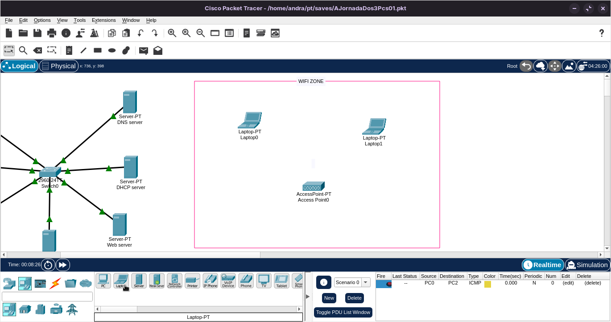Click the device palette right scroll arrow
The height and width of the screenshot is (322, 611).
(300, 309)
